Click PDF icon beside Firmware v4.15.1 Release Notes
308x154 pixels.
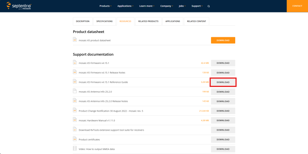[75, 72]
